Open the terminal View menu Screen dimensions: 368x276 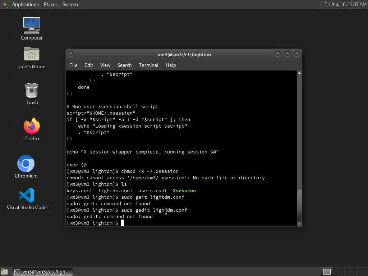[x=105, y=65]
